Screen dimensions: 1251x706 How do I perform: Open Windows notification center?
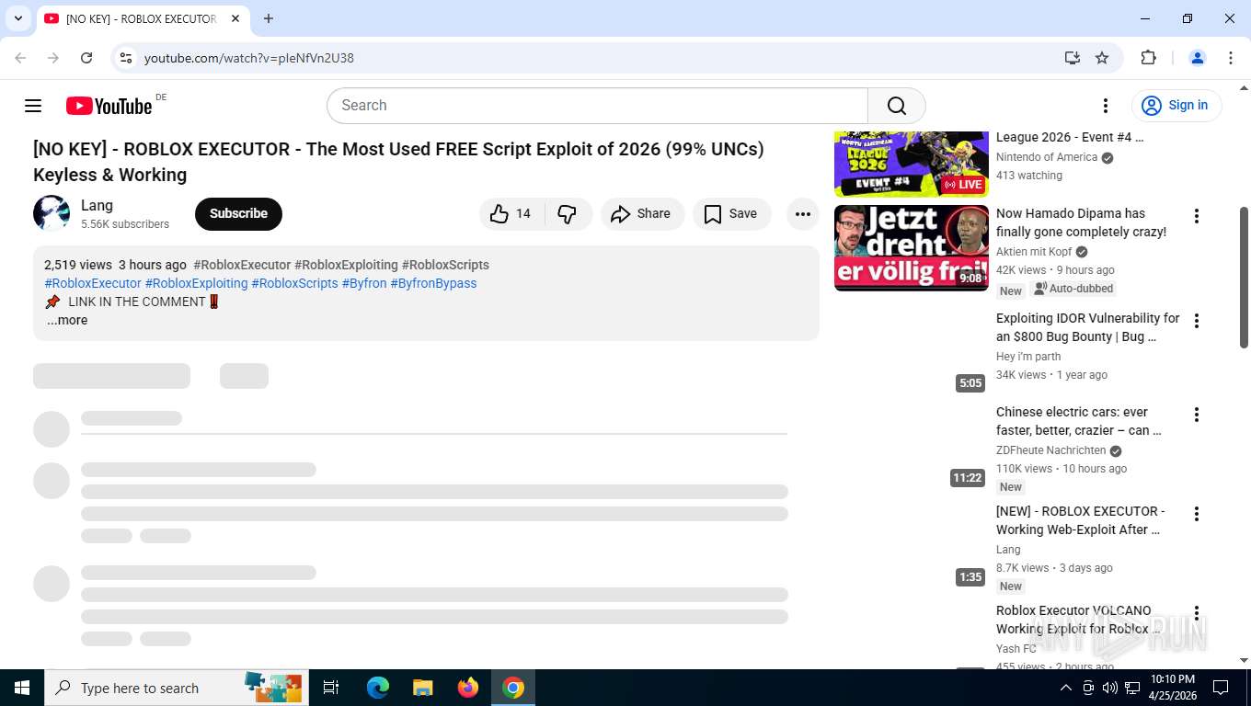(1221, 688)
